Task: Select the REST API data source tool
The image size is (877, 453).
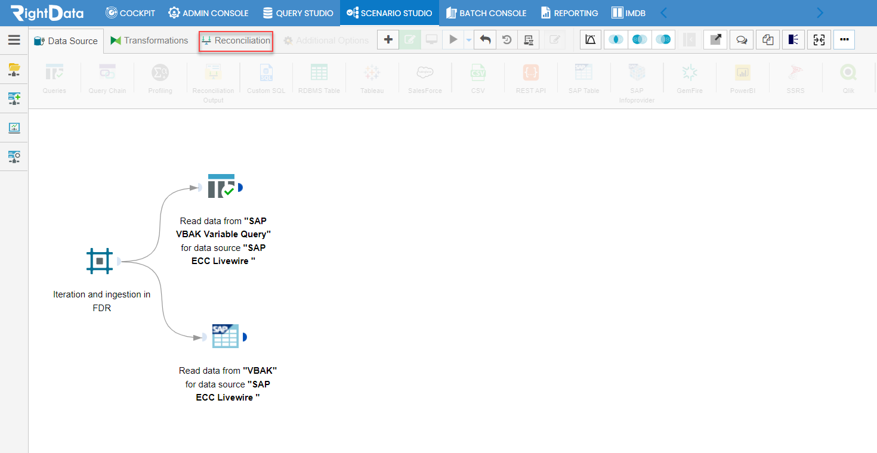Action: click(x=531, y=79)
